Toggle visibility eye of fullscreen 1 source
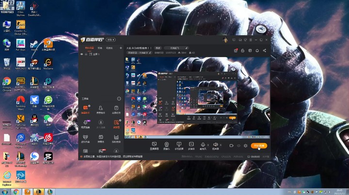Image resolution: width=349 pixels, height=195 pixels. [x=82, y=54]
